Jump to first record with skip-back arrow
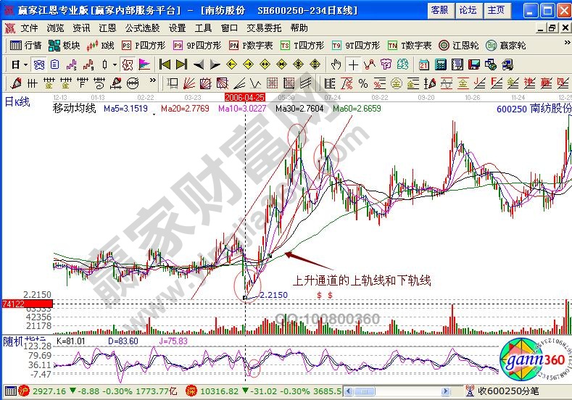 point(165,64)
